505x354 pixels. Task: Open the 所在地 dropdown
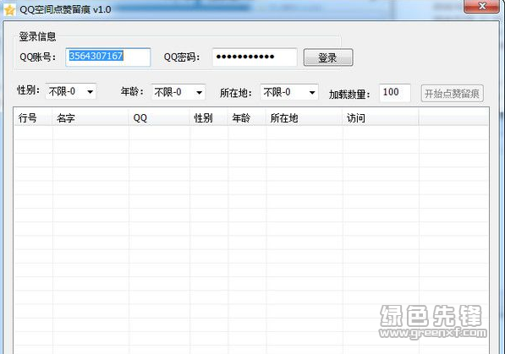pyautogui.click(x=289, y=92)
